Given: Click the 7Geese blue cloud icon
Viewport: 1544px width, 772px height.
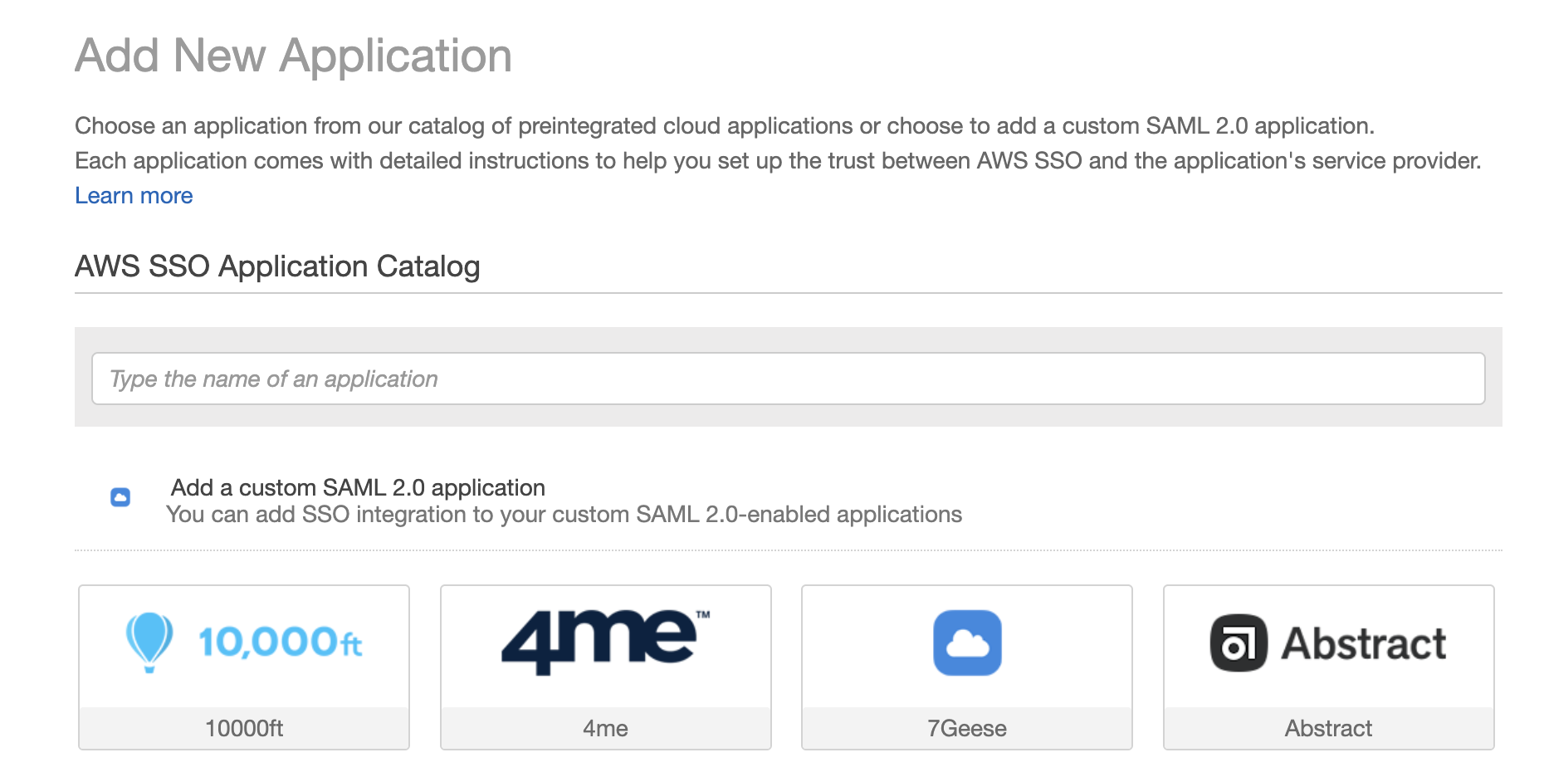Looking at the screenshot, I should pos(967,643).
